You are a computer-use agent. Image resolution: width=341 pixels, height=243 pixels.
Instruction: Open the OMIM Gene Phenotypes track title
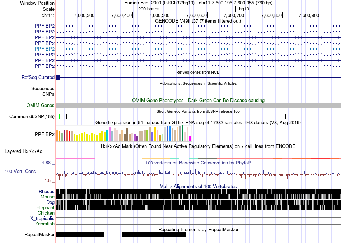[x=198, y=100]
